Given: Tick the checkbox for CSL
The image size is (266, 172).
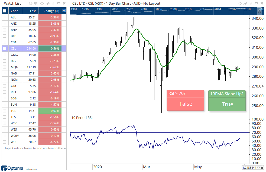Looking at the screenshot, I should 5,48.
